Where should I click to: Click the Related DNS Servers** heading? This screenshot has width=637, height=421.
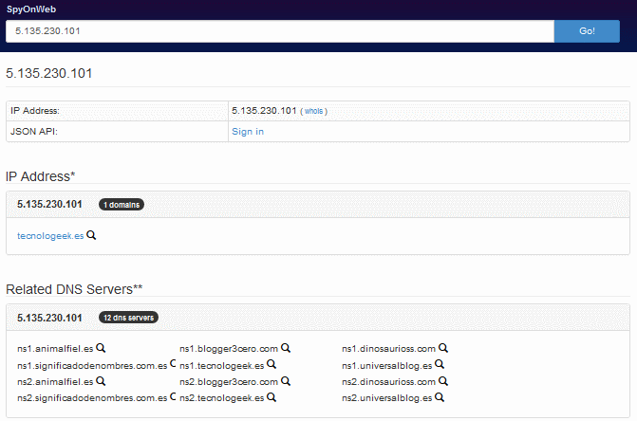coord(74,289)
